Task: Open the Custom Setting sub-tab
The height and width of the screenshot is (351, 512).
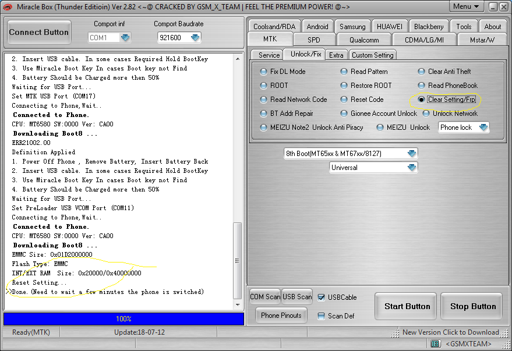Action: coord(373,55)
